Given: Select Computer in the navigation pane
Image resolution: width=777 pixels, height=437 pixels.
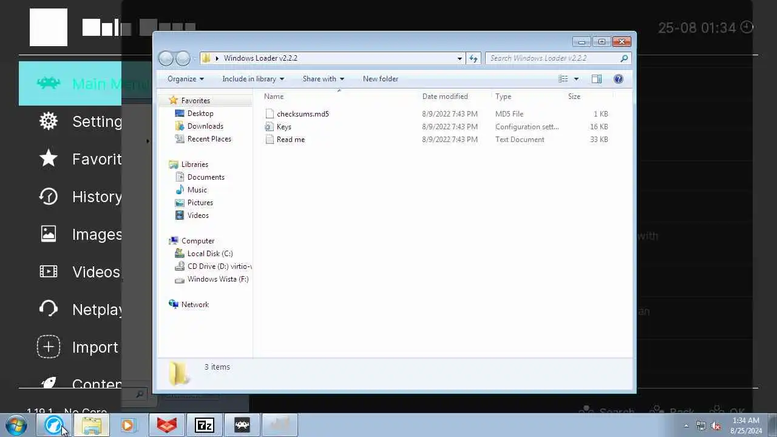Looking at the screenshot, I should (x=198, y=241).
